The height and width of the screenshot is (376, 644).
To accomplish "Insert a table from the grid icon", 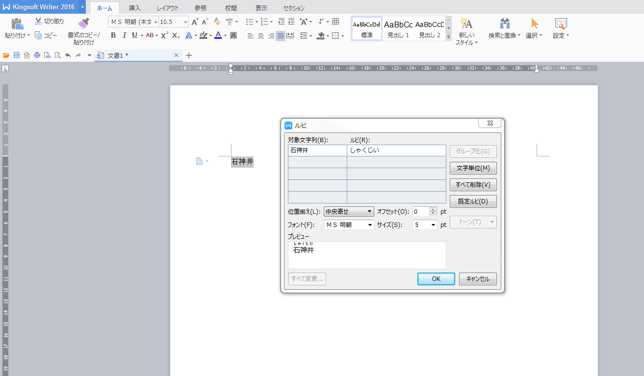I will (335, 22).
